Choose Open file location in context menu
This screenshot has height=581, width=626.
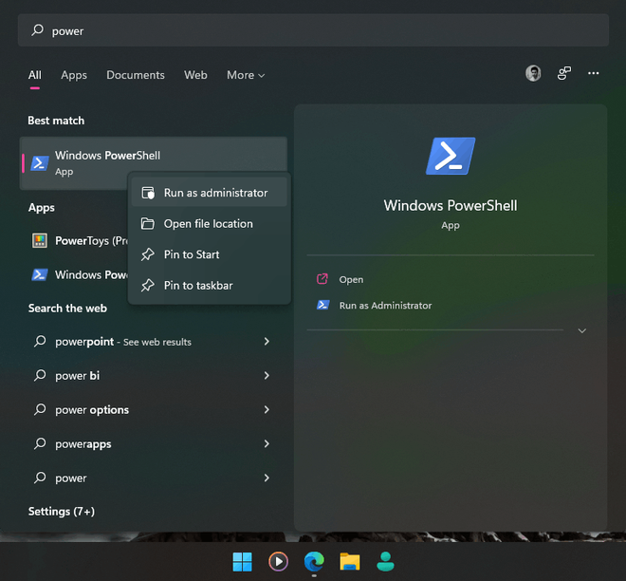coord(210,224)
